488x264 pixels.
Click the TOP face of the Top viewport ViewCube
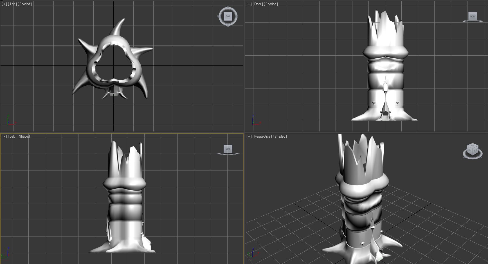(228, 16)
